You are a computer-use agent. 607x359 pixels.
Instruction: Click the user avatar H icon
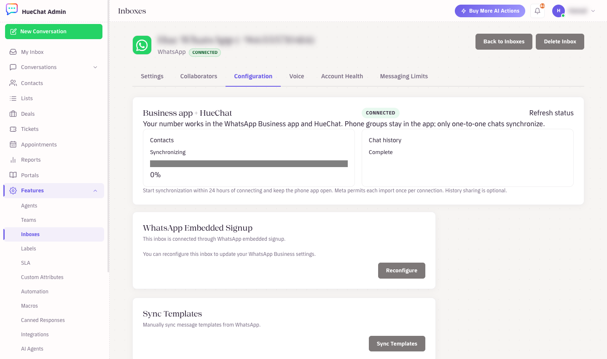pos(559,11)
